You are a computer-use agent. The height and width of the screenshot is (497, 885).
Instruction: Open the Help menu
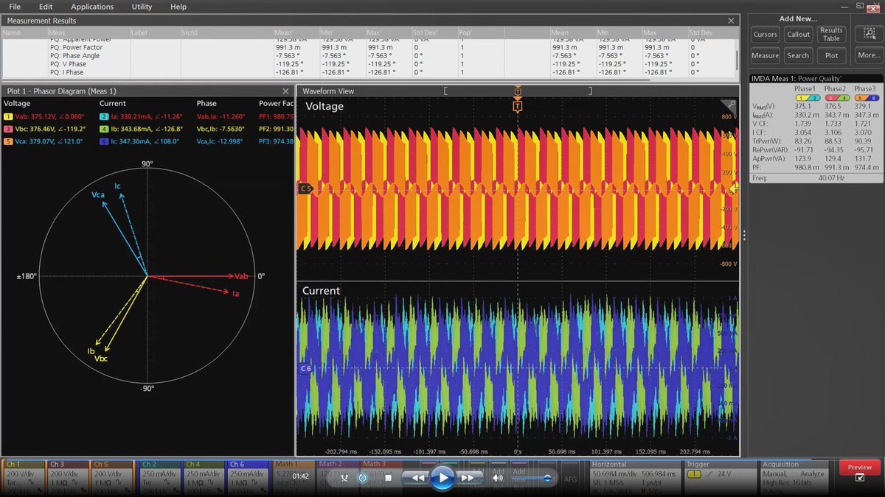(x=178, y=7)
